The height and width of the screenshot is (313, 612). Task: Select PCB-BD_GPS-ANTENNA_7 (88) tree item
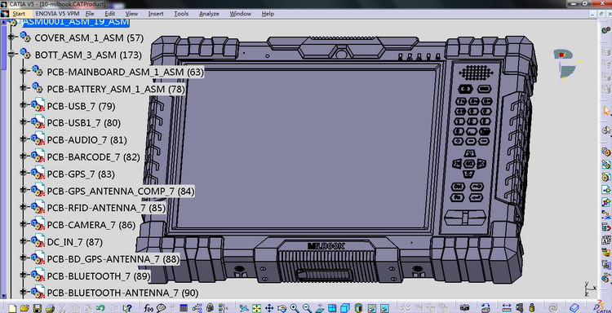click(x=113, y=259)
